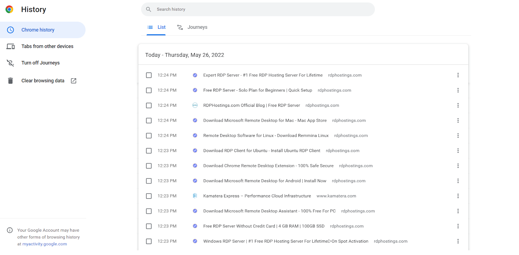Screen dimensions: 519x255
Task: Check the Remote Desktop for Android entry box
Action: tap(149, 181)
